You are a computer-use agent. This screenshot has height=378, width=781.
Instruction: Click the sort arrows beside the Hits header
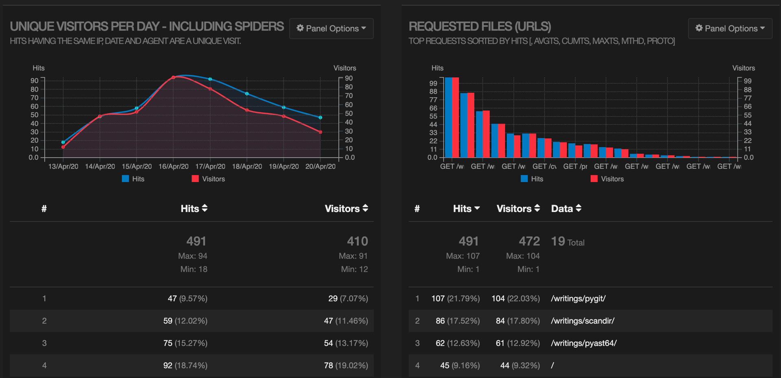coord(205,209)
